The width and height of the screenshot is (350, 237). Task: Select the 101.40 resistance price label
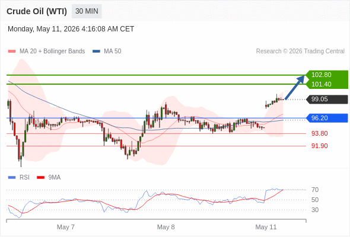[x=321, y=84]
